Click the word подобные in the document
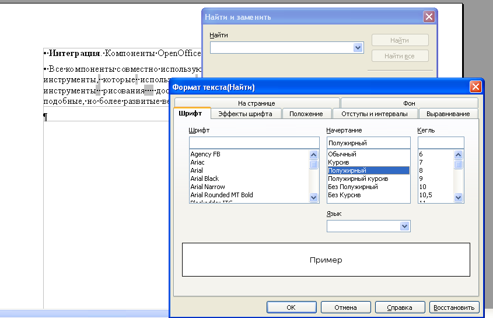 point(63,102)
